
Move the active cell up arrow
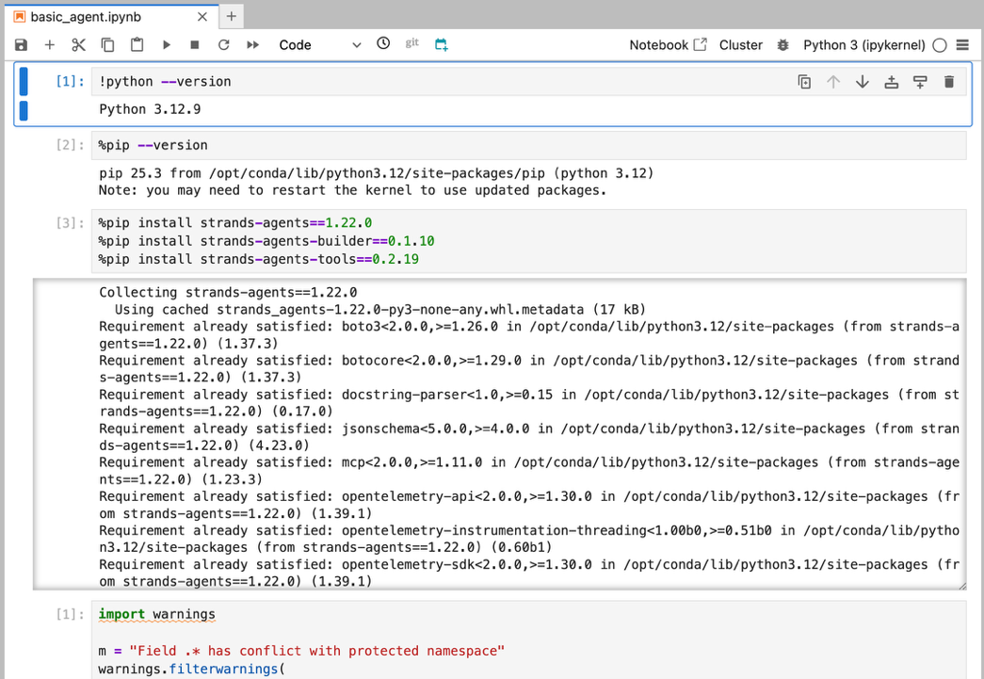[x=832, y=82]
